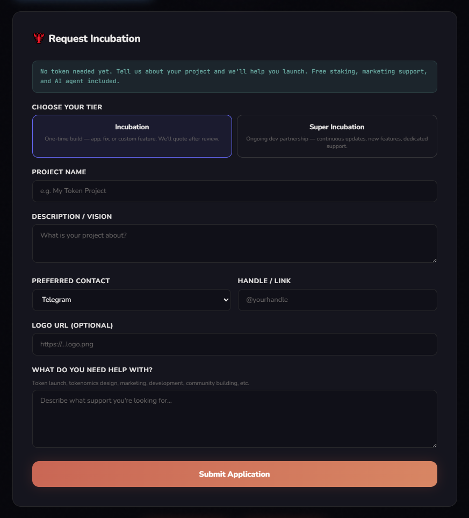Click the 'Describe what support' textarea
Image resolution: width=469 pixels, height=518 pixels.
[x=234, y=418]
